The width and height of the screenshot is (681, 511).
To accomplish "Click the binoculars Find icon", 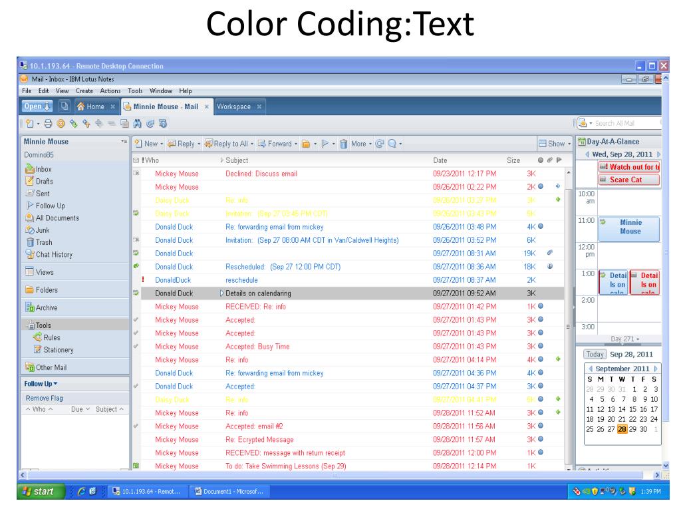I will (137, 124).
